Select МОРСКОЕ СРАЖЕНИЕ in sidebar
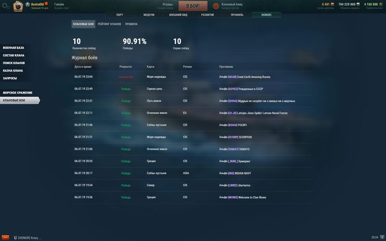Viewport: 386px width, 241px height. [x=17, y=93]
